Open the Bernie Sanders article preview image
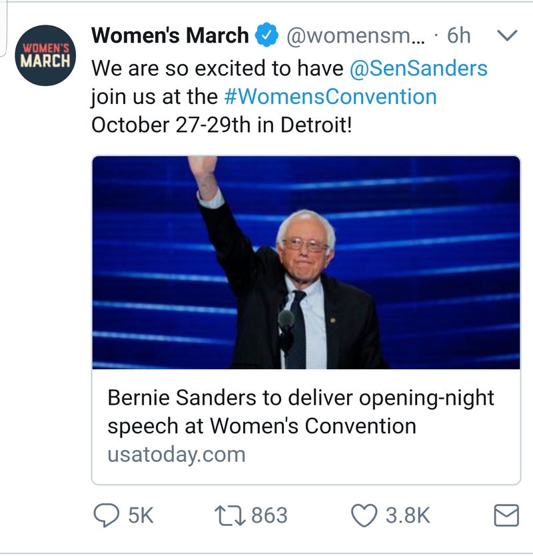This screenshot has width=533, height=556. coord(306,263)
